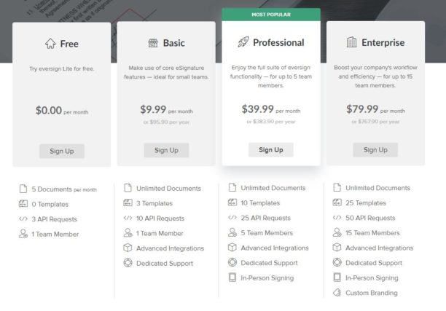The image size is (446, 311).
Task: Click the Professional In-Person Signing tablet icon
Action: click(232, 277)
